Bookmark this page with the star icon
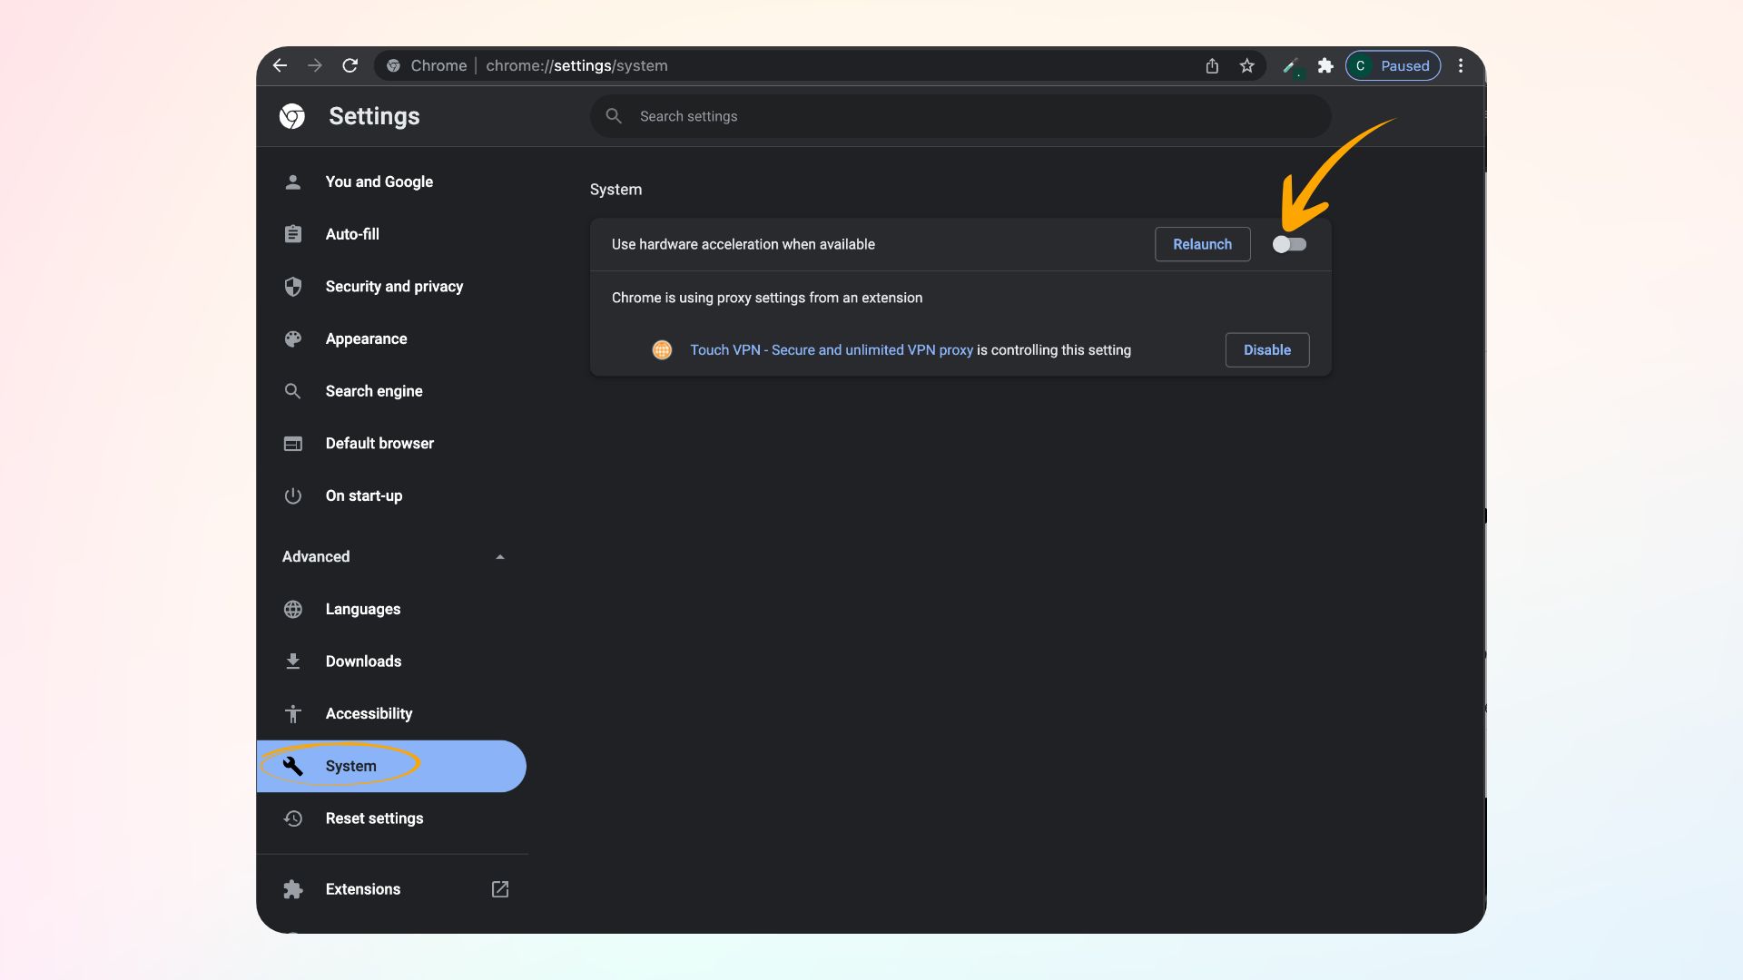This screenshot has height=980, width=1743. click(1246, 65)
